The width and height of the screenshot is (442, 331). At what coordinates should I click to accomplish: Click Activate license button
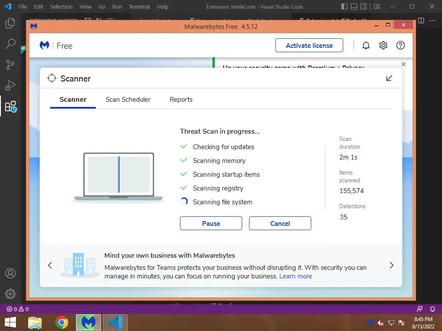point(309,45)
